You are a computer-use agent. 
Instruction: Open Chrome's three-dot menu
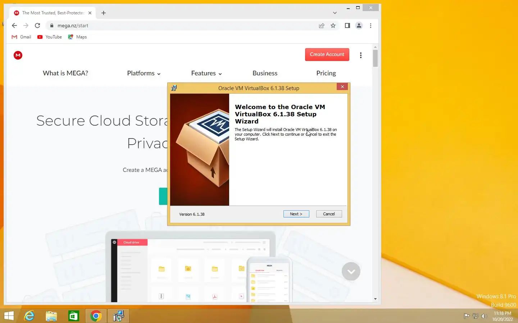click(x=371, y=25)
